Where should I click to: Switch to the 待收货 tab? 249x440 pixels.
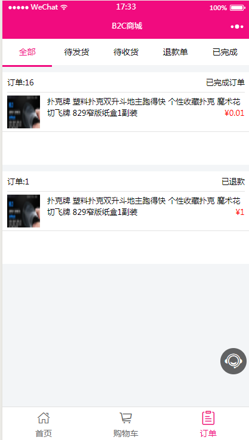point(126,52)
